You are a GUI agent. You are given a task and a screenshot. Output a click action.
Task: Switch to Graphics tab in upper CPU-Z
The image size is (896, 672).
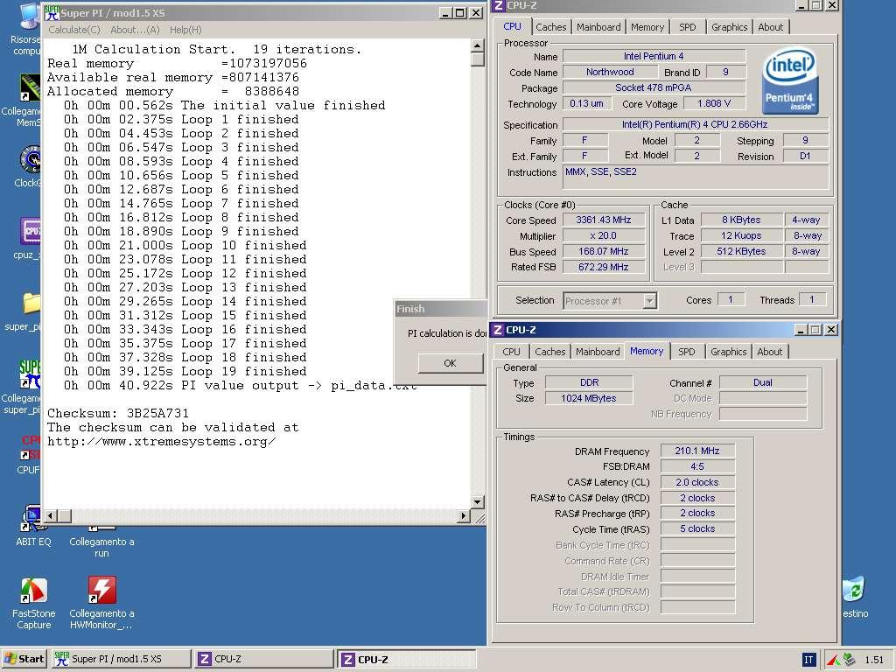729,27
